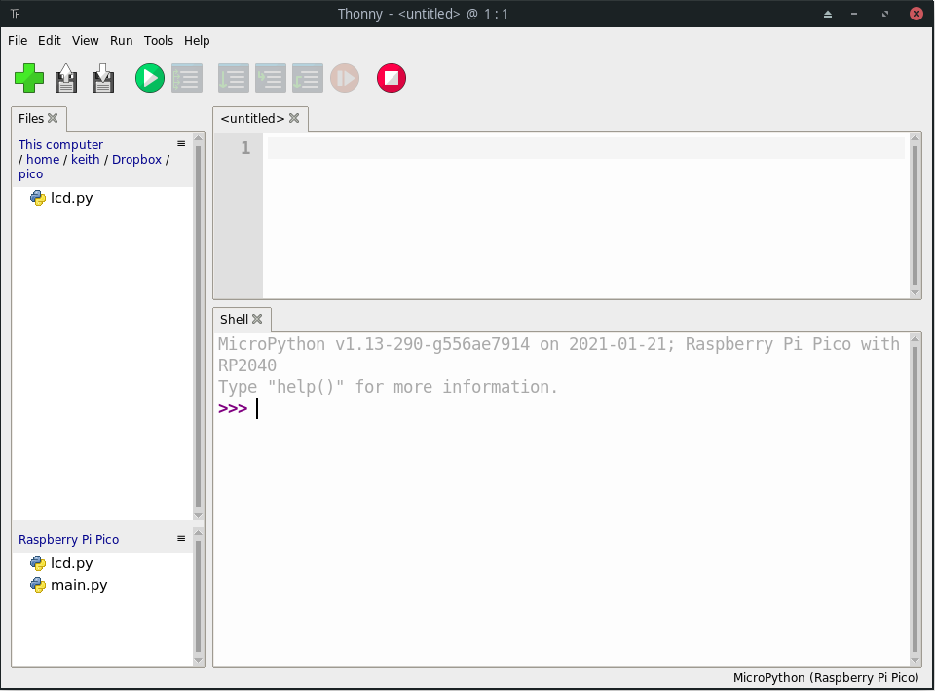Select lcd.py in This computer files
This screenshot has height=691, width=935.
[71, 198]
